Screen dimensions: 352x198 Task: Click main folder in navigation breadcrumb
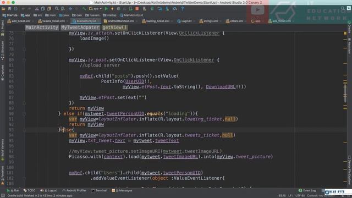(51, 15)
